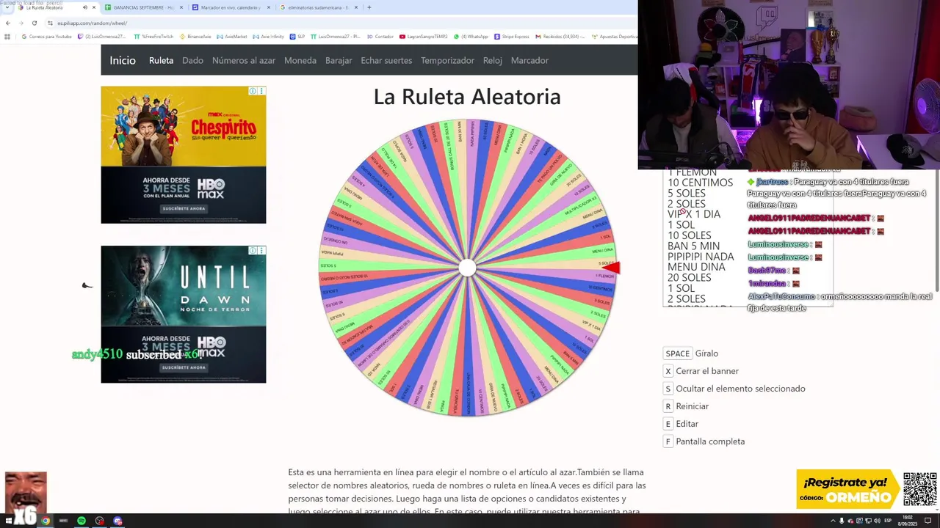This screenshot has width=940, height=528.
Task: Open the Moneda tool
Action: tap(300, 60)
